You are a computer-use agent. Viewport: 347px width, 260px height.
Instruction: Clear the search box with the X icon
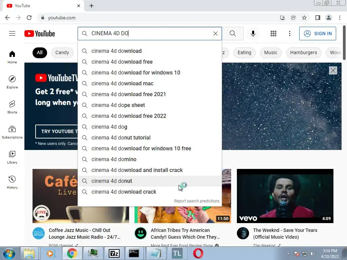click(215, 34)
